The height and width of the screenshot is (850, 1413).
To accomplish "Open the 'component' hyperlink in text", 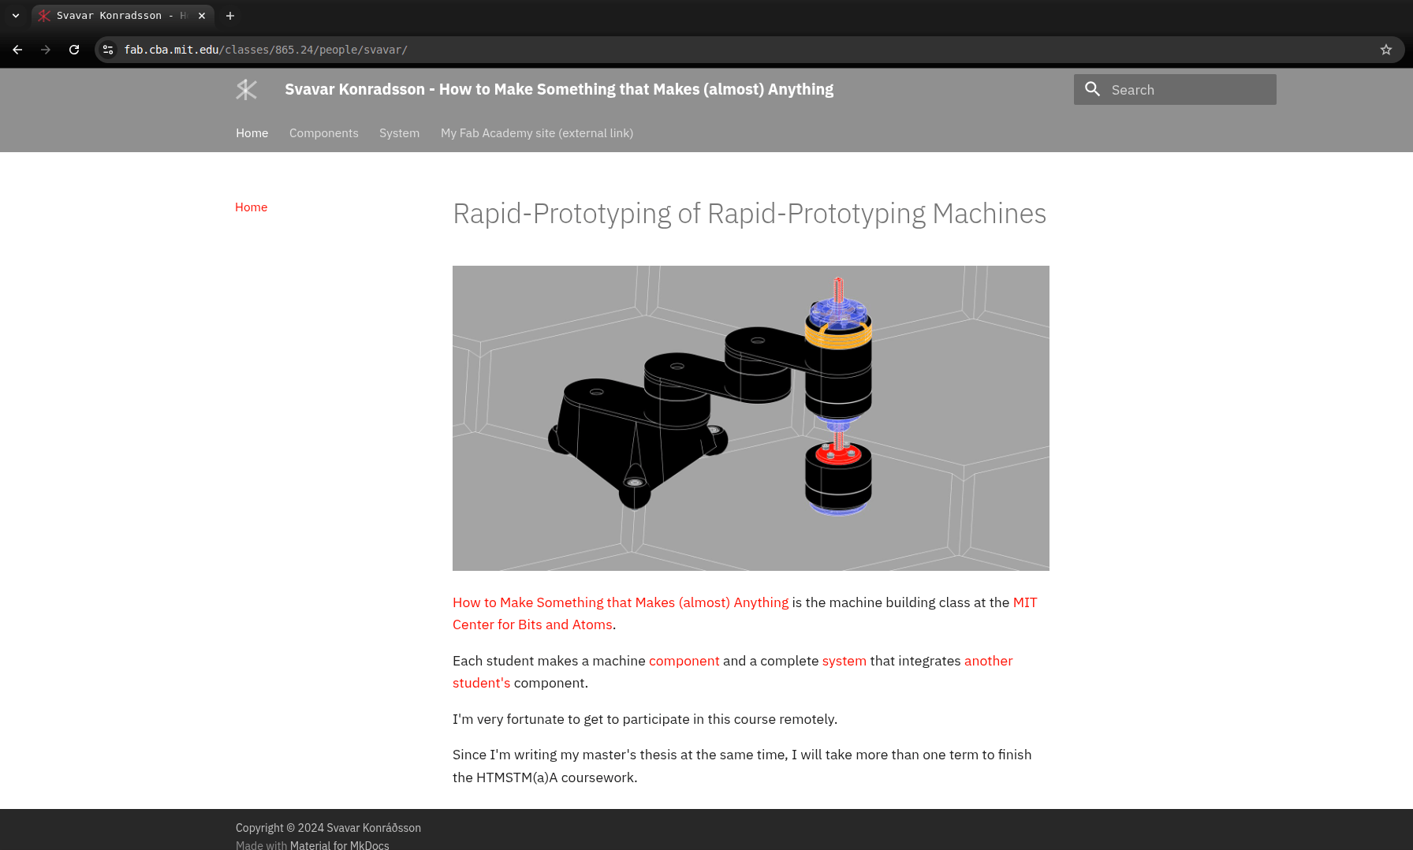I will click(684, 661).
